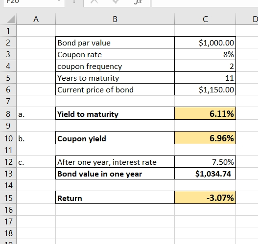Select row 3 header

(x=8, y=54)
